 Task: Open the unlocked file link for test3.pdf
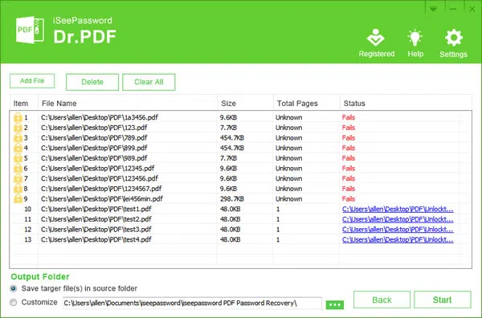pos(398,229)
